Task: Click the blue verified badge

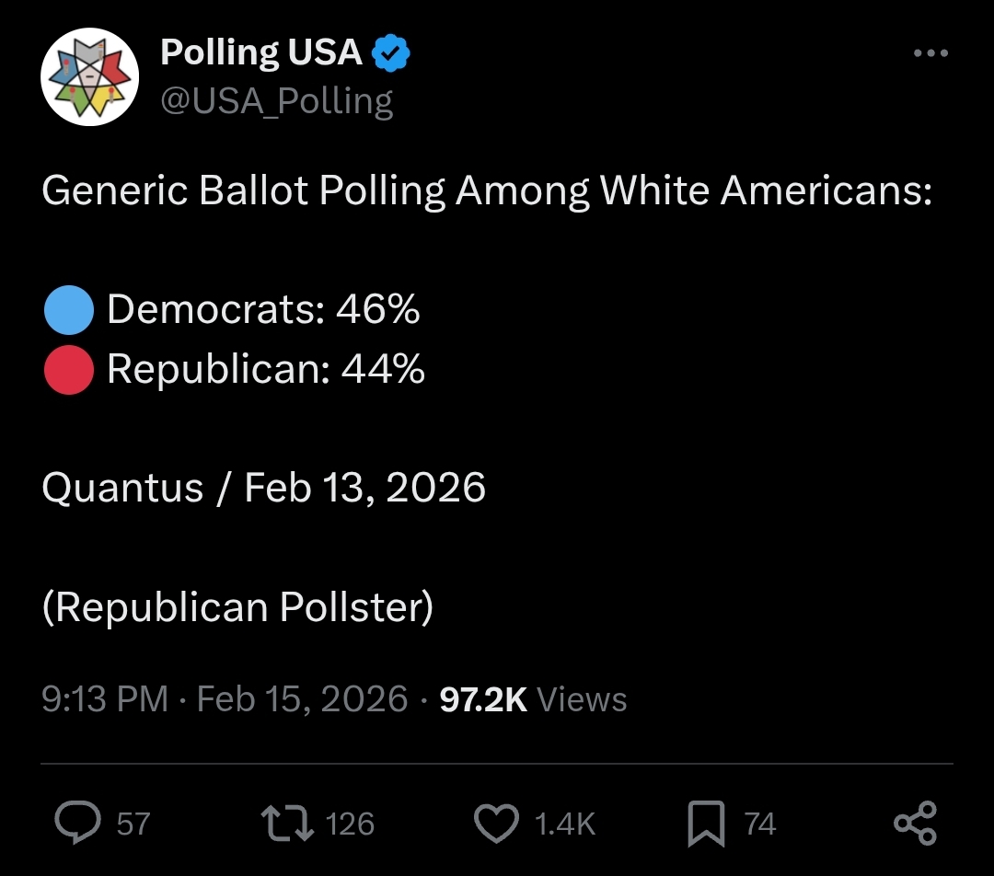Action: [x=390, y=54]
